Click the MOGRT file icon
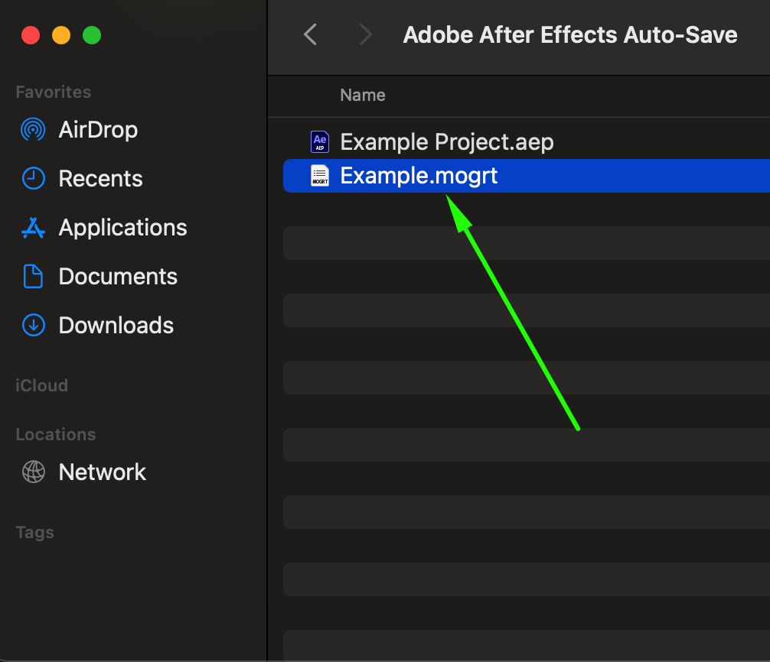The width and height of the screenshot is (770, 662). 319,176
